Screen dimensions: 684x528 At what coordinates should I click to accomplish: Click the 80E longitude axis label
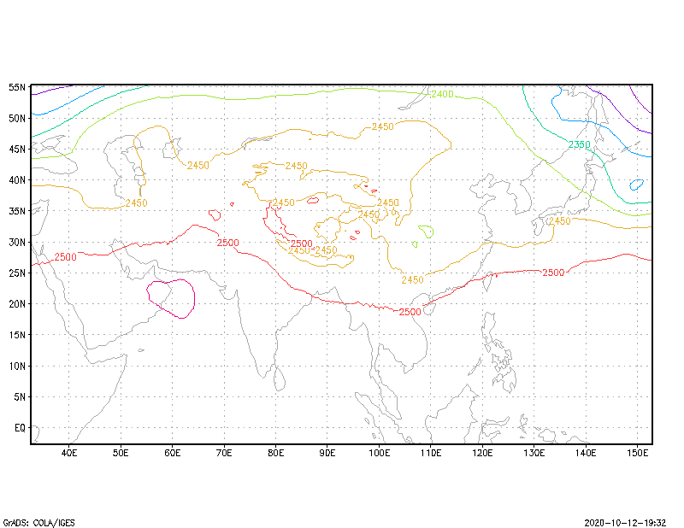[x=275, y=453]
